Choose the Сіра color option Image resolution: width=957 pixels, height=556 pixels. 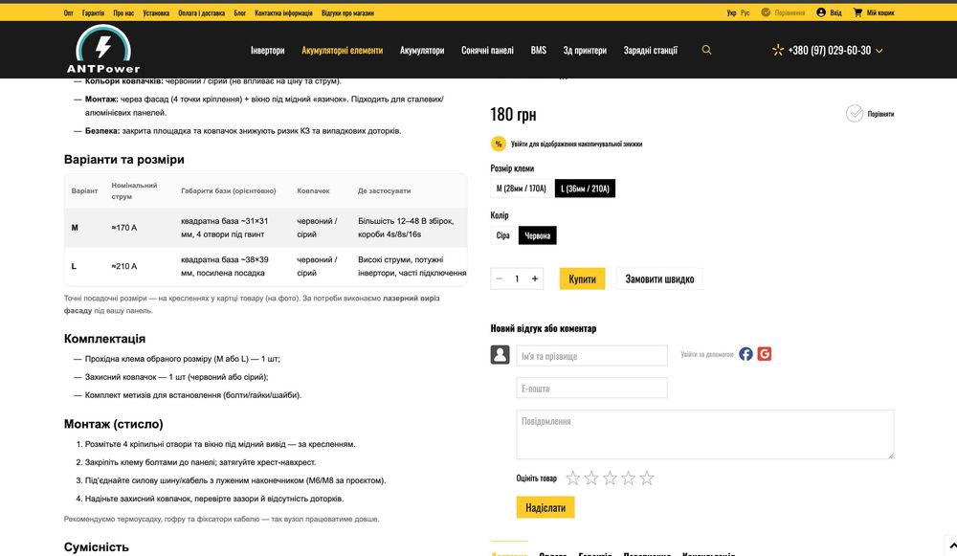tap(503, 235)
